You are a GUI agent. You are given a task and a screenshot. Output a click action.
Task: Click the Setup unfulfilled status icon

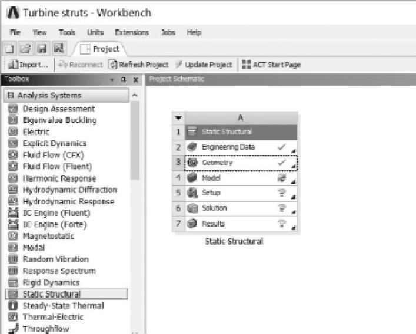pos(282,193)
